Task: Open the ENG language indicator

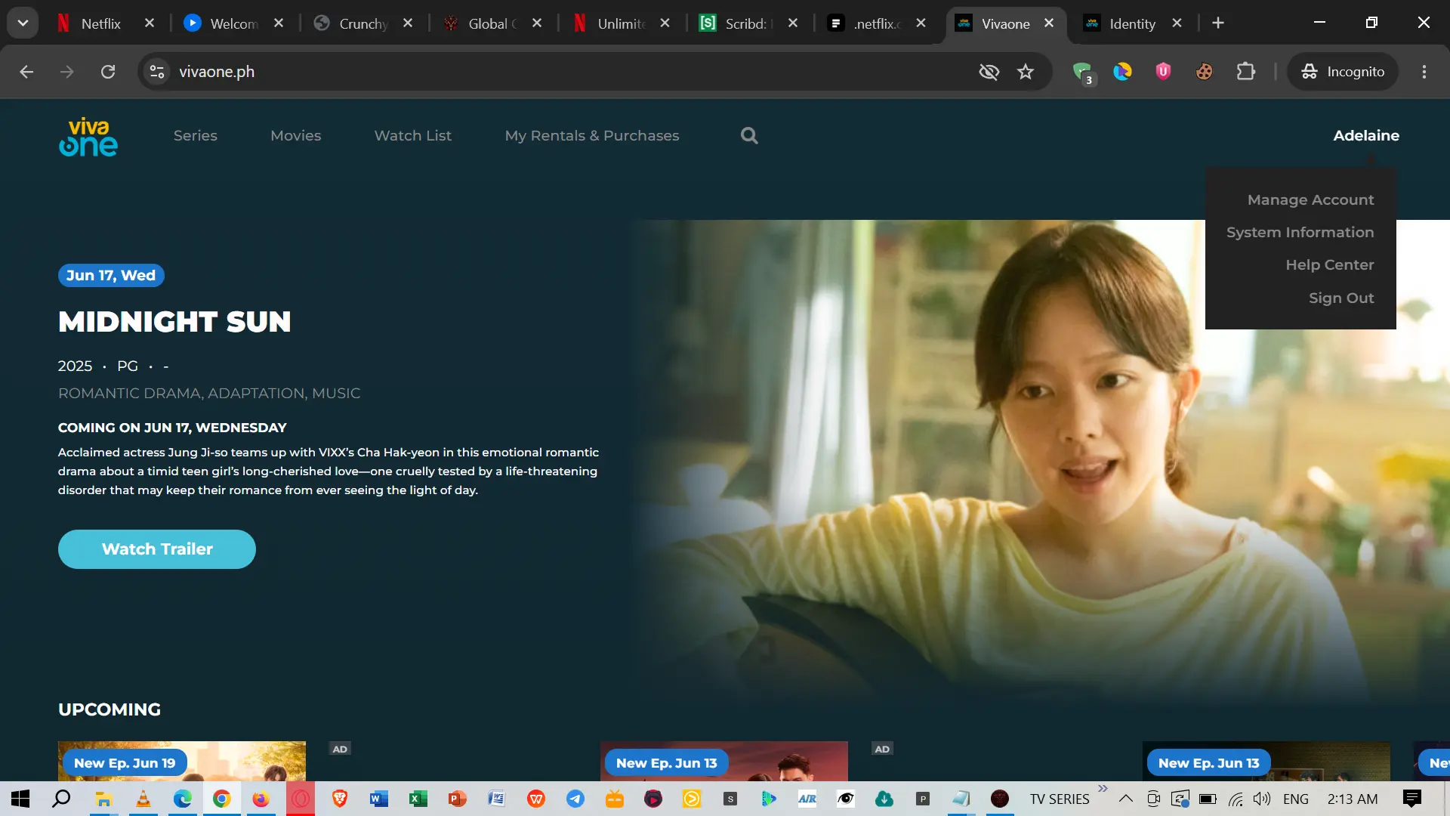Action: pyautogui.click(x=1296, y=799)
